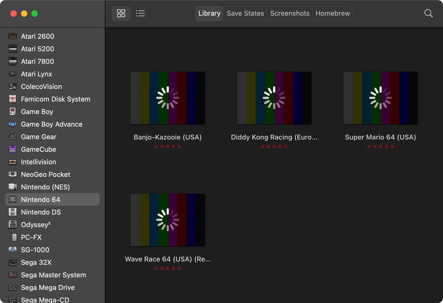The image size is (443, 303).
Task: Click the PC-FX tower icon
Action: (x=15, y=237)
